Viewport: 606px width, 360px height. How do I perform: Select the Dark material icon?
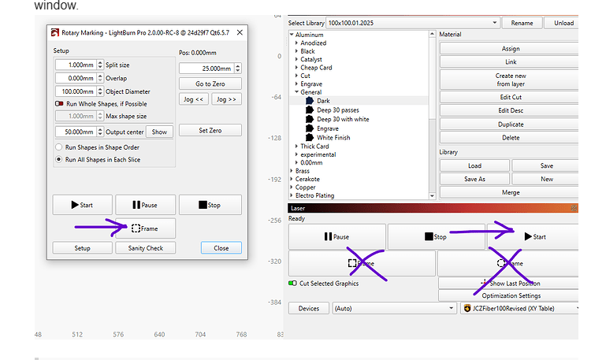(x=310, y=100)
